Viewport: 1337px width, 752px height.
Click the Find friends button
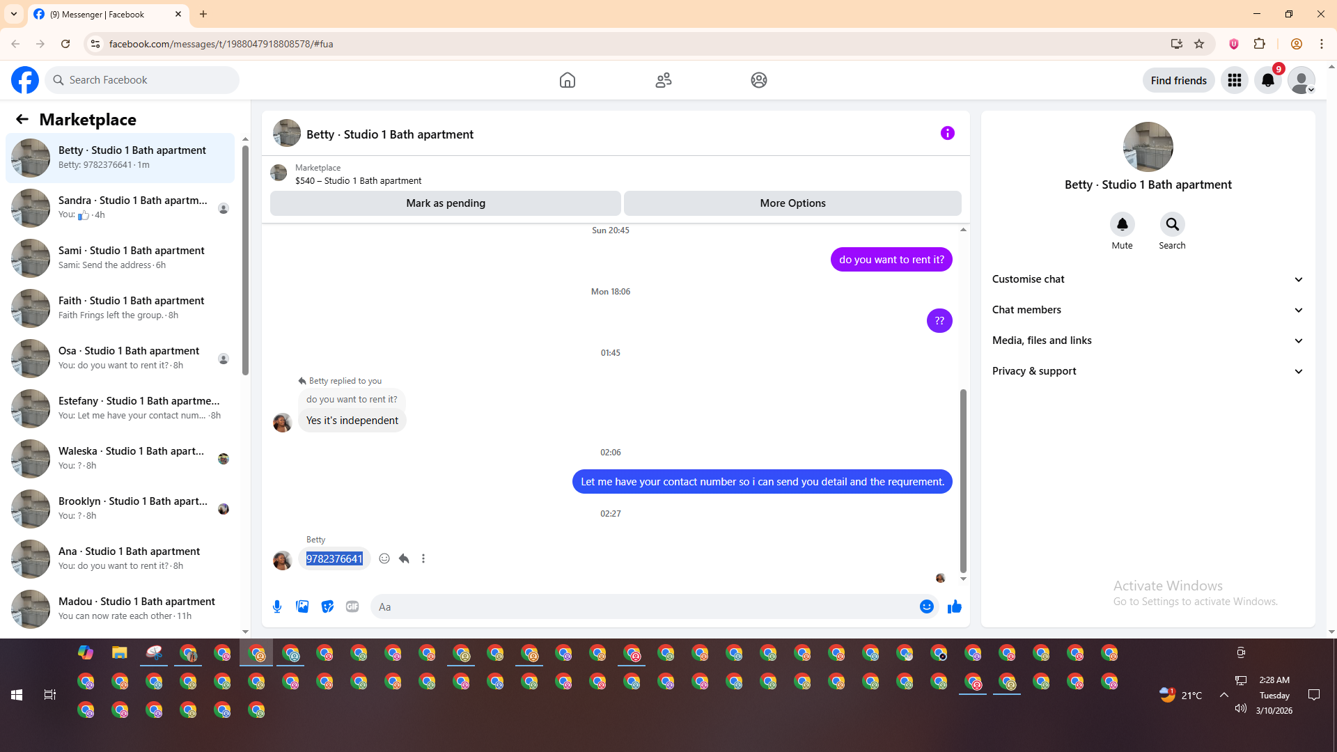pos(1178,80)
